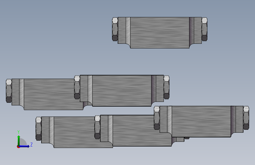Viewport: 255px width, 165px height.
Task: Select the hex nut at far right edge
Action: tap(246, 118)
